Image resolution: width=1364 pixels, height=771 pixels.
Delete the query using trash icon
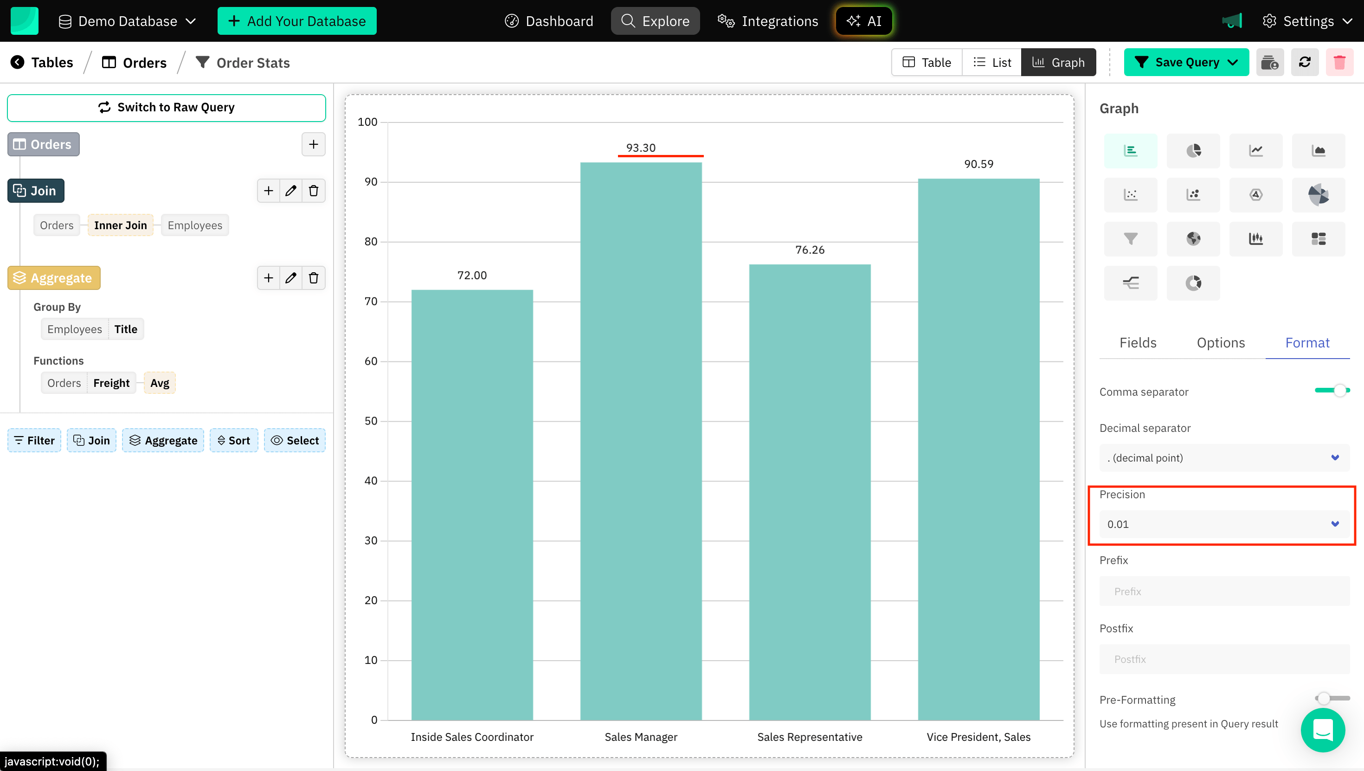1340,62
